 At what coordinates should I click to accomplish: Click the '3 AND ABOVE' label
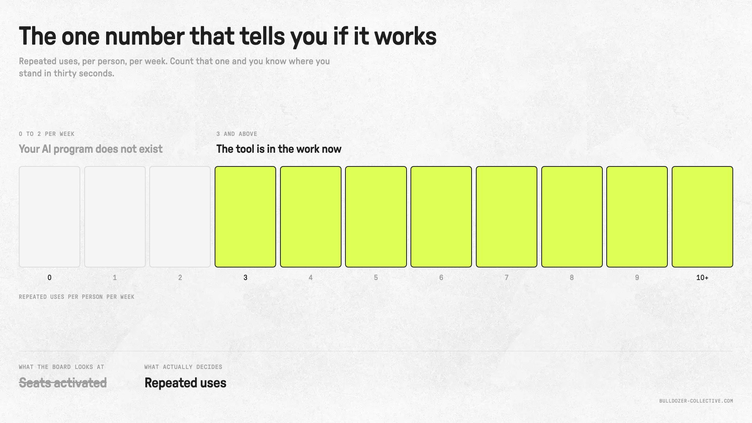237,134
